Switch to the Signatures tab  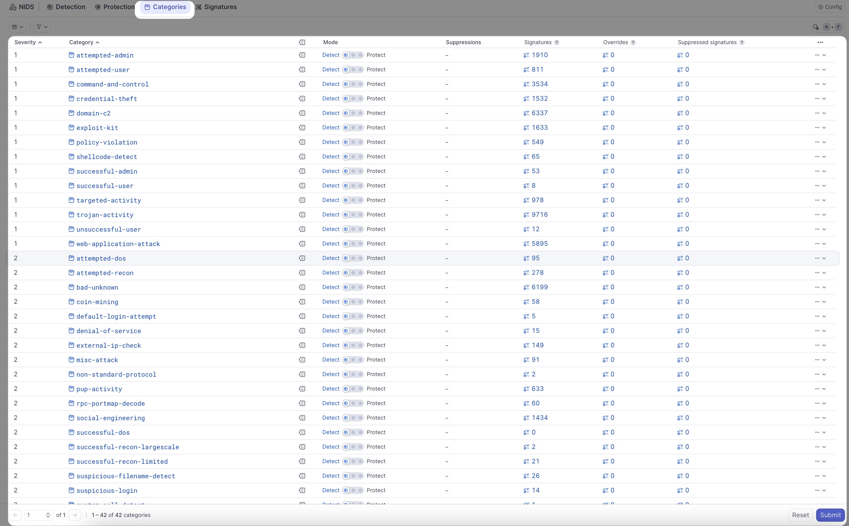tap(216, 7)
